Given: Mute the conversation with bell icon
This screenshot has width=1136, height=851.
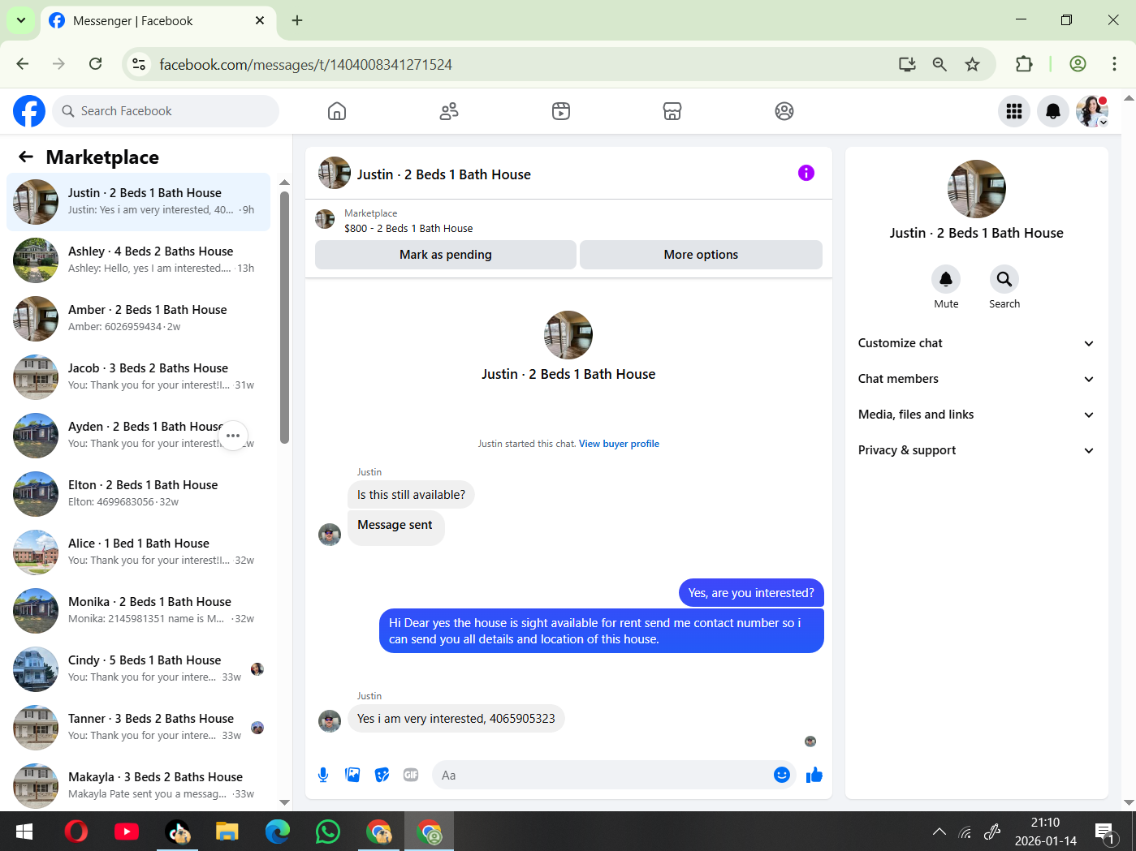Looking at the screenshot, I should point(946,279).
